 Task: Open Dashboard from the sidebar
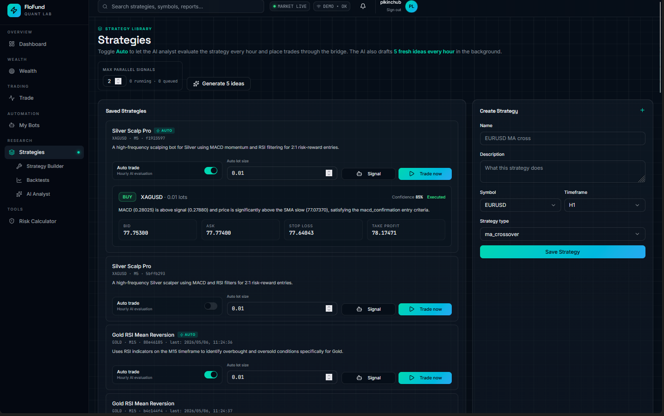(44, 44)
